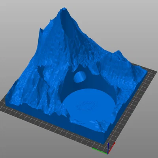
Task: Click the XYZ origin axes indicator
Action: pyautogui.click(x=104, y=148)
